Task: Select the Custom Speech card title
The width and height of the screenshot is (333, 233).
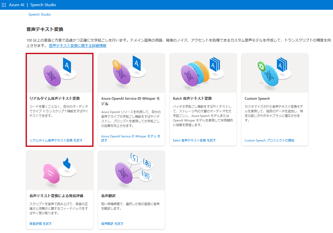Action: [257, 98]
